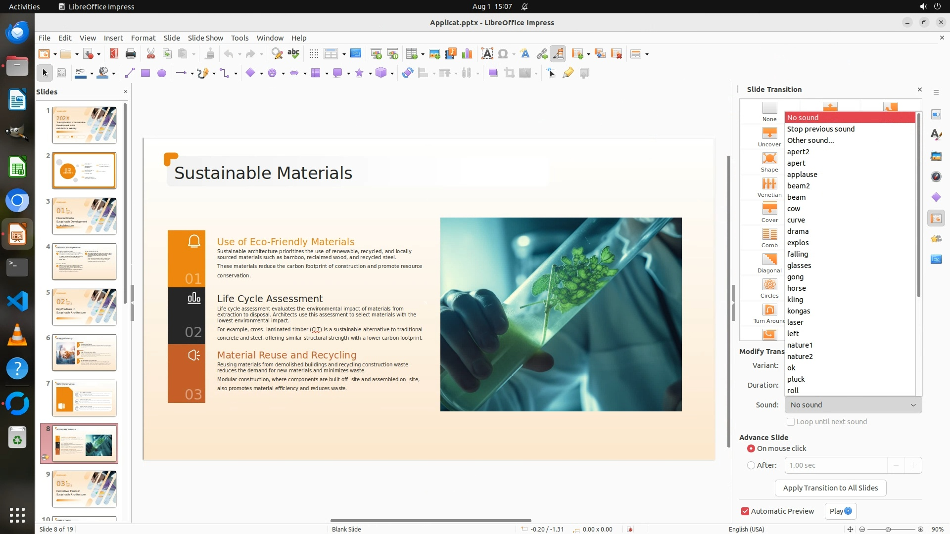Image resolution: width=950 pixels, height=534 pixels.
Task: Select the Crop Image tool
Action: pyautogui.click(x=509, y=73)
